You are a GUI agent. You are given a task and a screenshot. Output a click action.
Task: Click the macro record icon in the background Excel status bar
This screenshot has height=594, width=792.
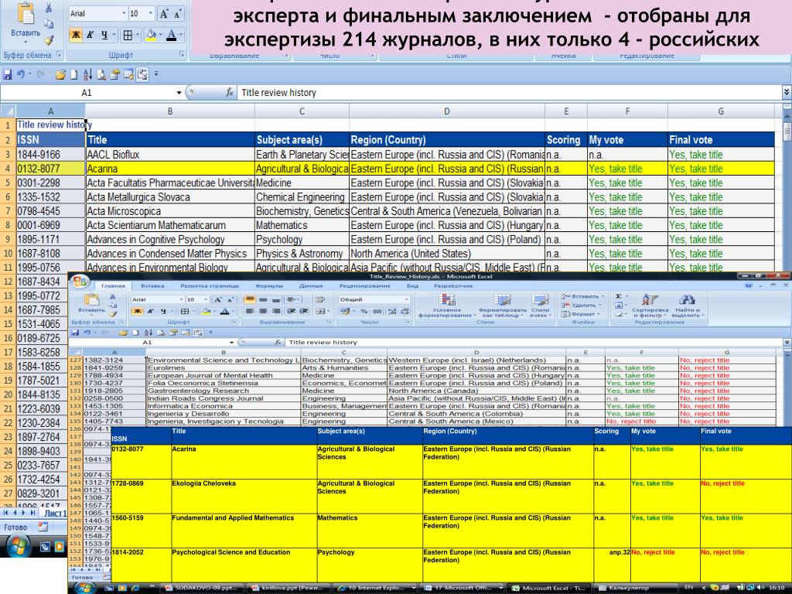pos(43,527)
